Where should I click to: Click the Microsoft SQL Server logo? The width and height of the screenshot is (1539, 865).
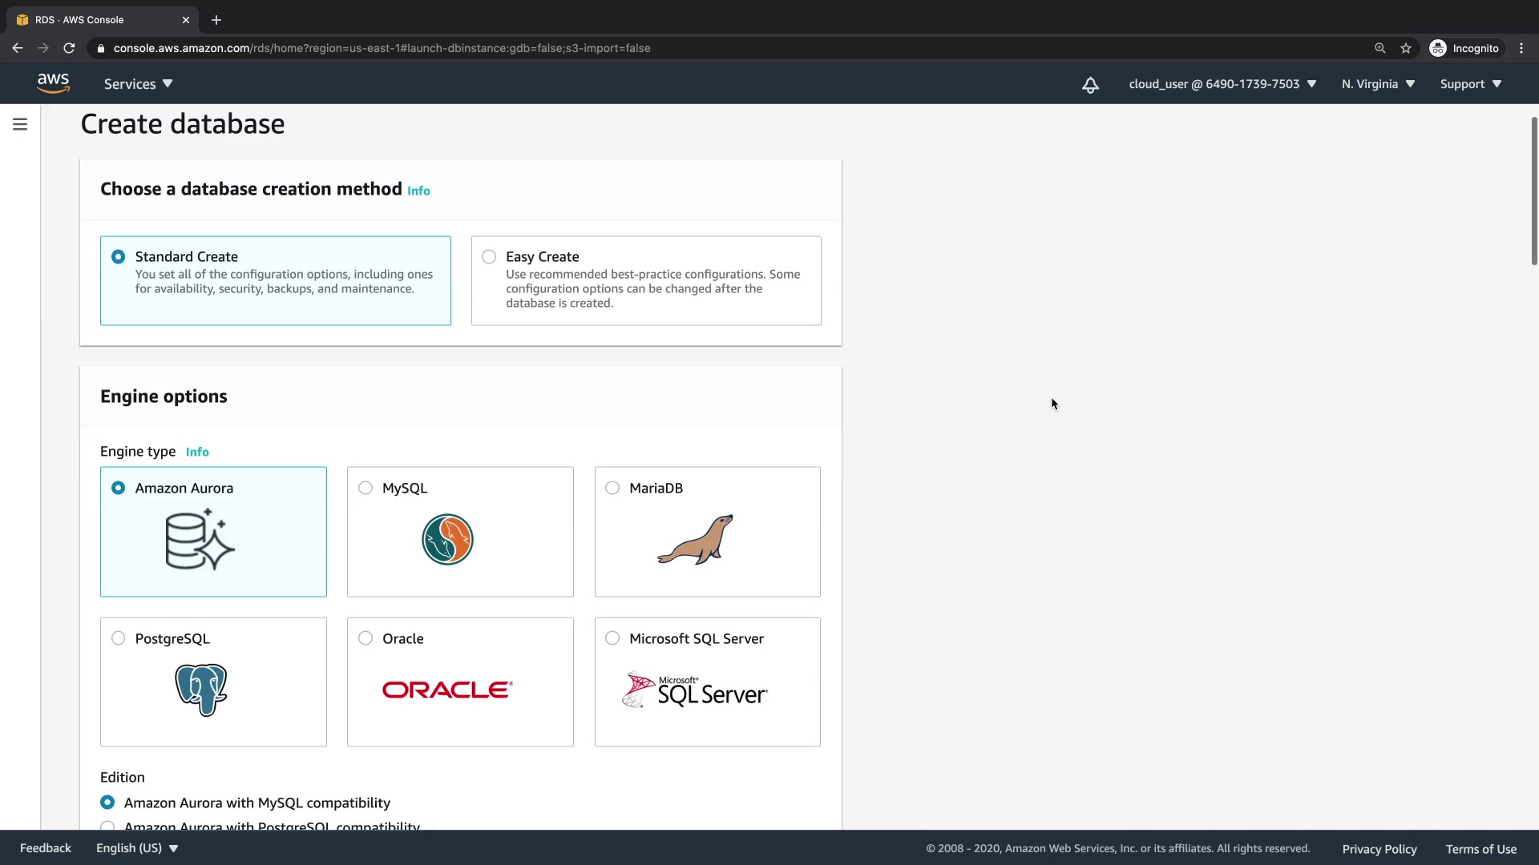[x=695, y=690]
